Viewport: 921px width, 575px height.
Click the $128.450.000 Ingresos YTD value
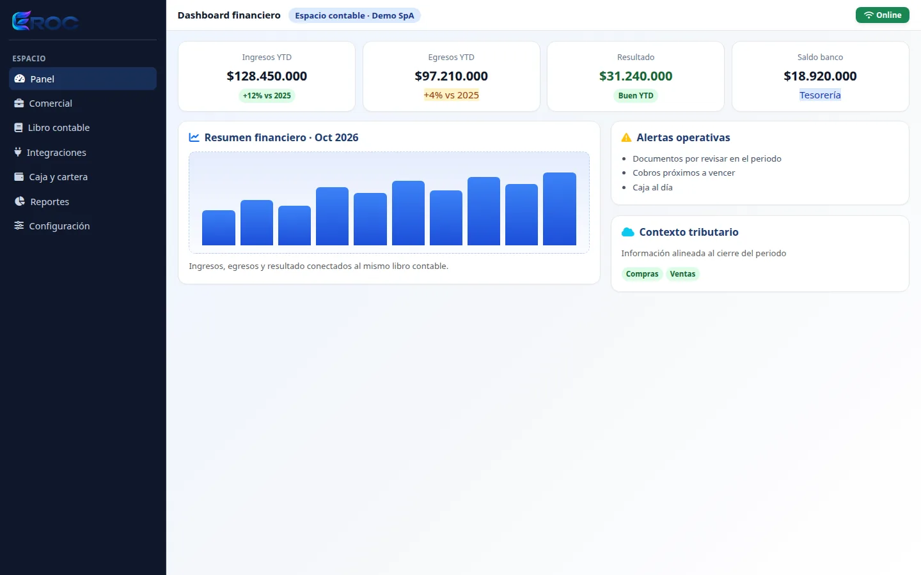[267, 76]
